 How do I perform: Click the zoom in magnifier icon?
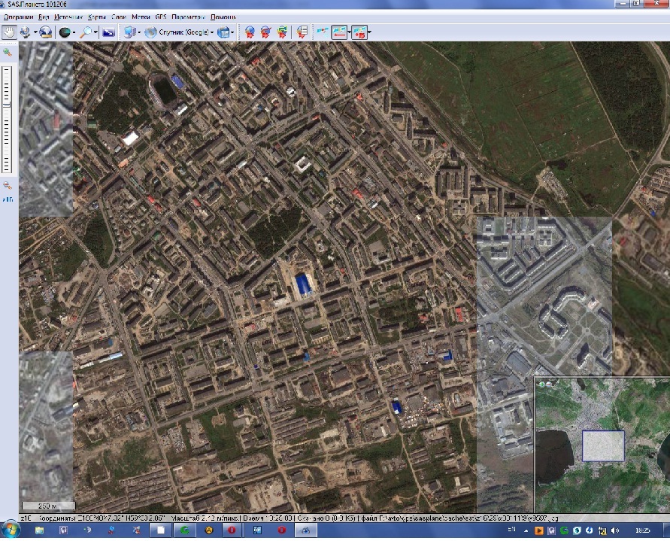coord(8,53)
